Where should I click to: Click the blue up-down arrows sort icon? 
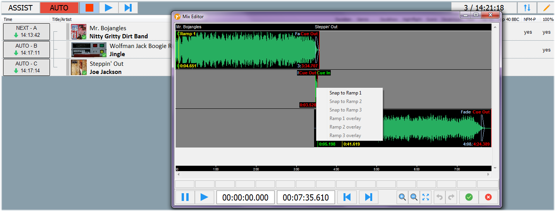pyautogui.click(x=527, y=8)
